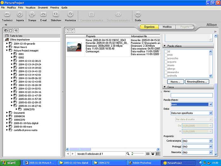The width and height of the screenshot is (221, 166).
Task: Open the Parola chiave dropdown
Action: click(x=211, y=104)
